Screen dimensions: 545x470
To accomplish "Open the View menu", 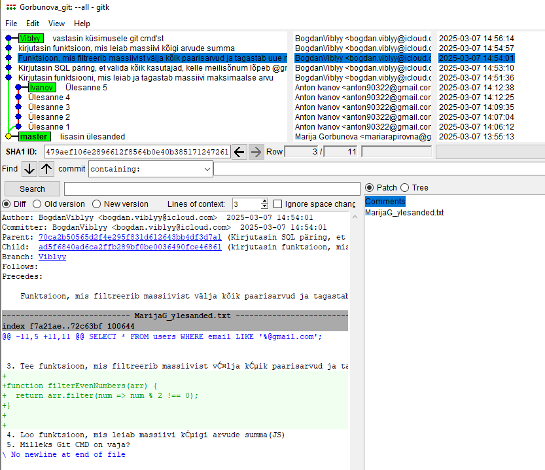I will pos(56,24).
